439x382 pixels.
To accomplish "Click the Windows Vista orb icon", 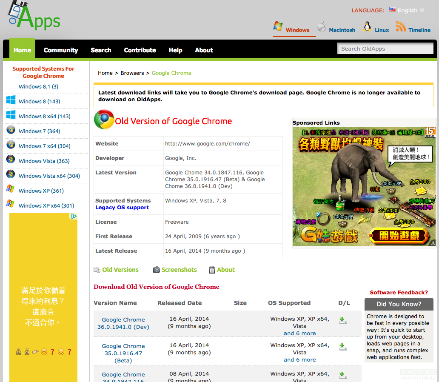I will tap(11, 159).
